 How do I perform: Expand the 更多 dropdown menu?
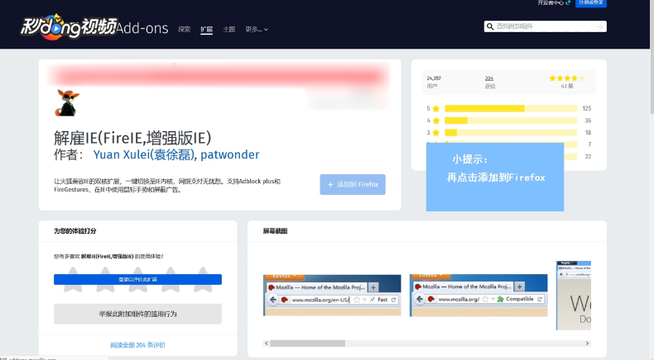256,29
